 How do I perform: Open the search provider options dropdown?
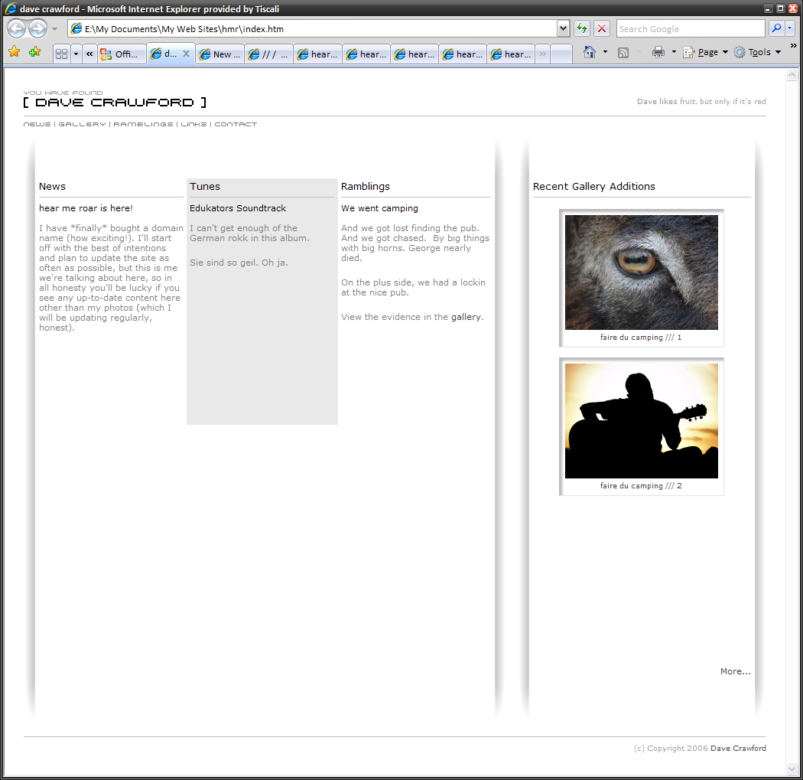click(x=789, y=28)
